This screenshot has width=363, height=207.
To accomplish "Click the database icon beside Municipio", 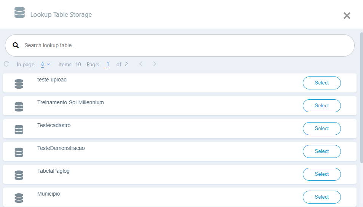I will [x=19, y=198].
